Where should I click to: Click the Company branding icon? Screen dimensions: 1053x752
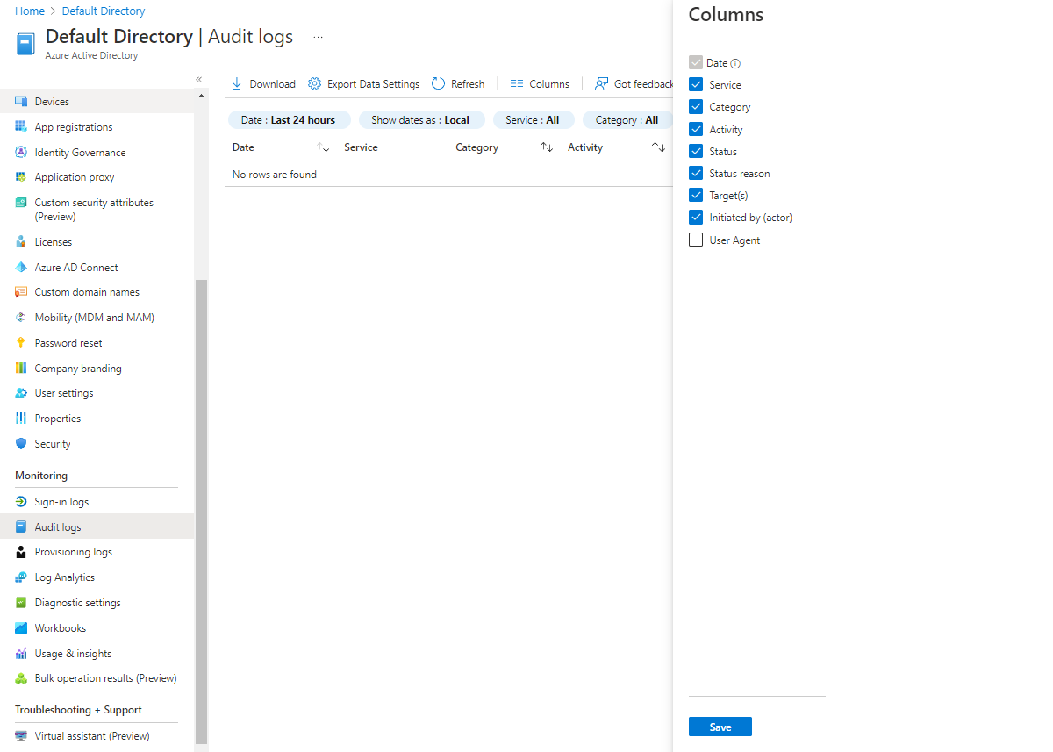21,369
